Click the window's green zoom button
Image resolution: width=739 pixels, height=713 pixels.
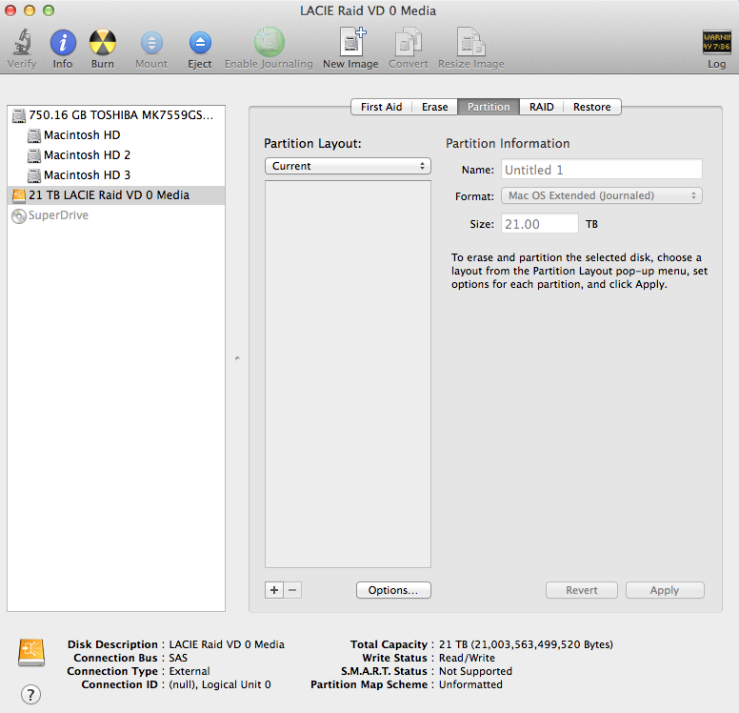coord(49,10)
